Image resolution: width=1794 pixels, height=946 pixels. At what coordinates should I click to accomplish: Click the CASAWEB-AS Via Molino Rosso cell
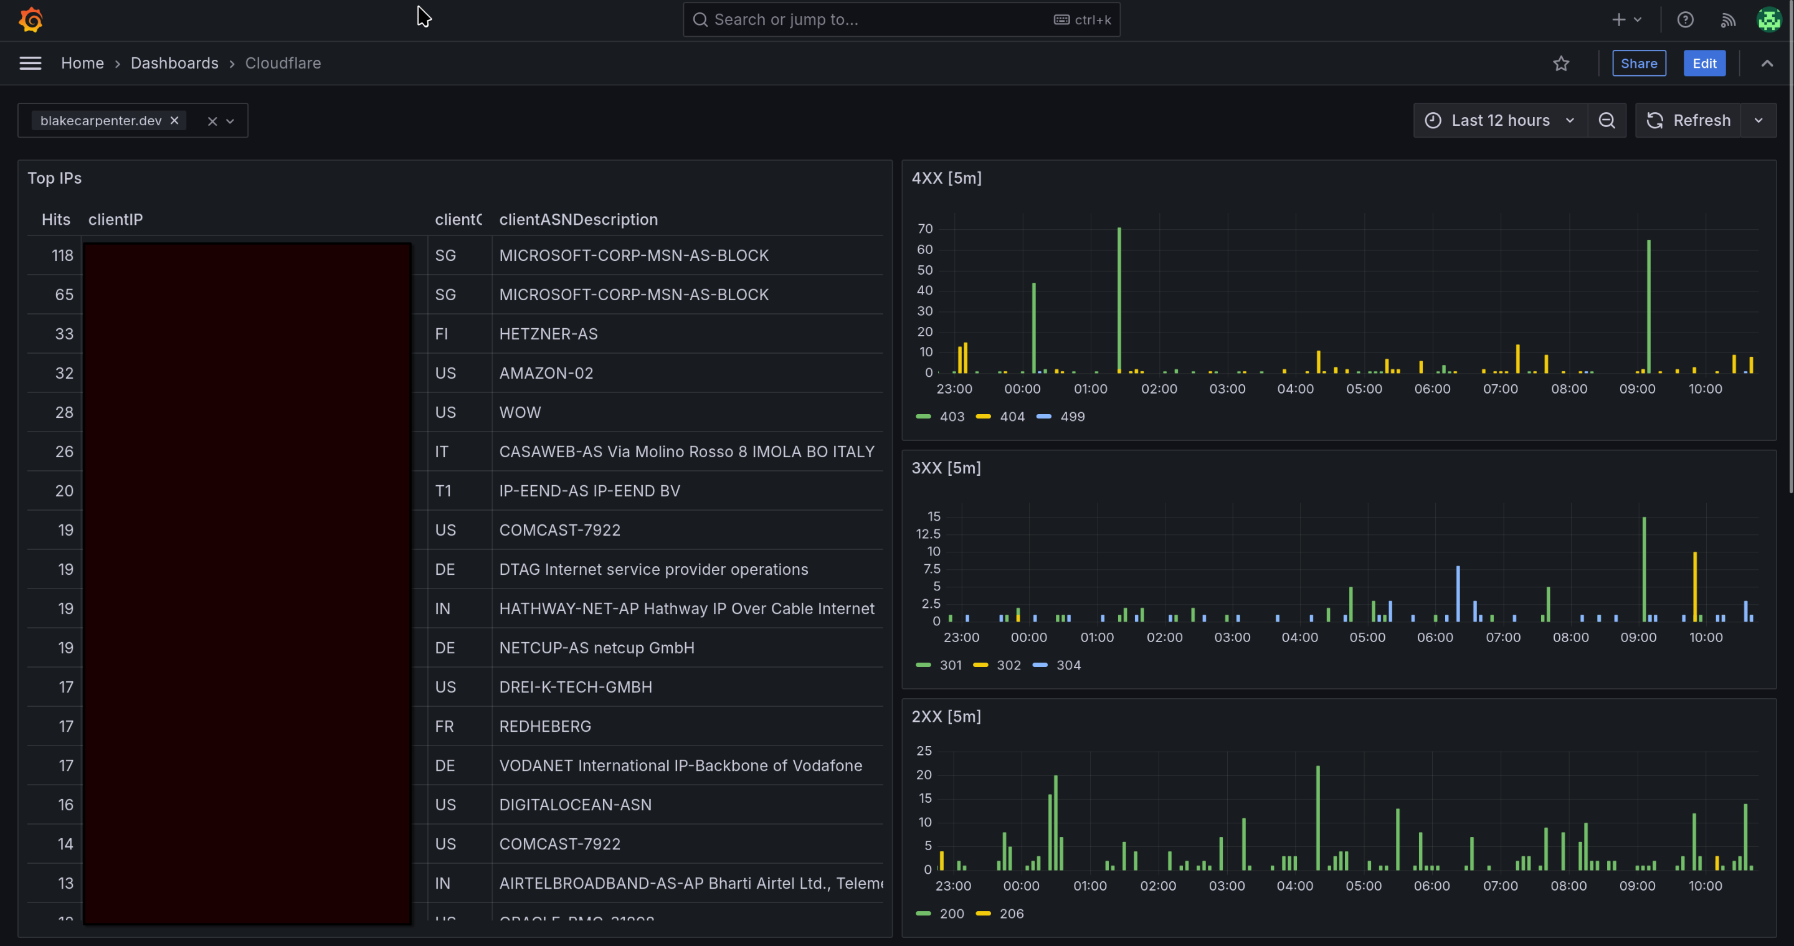coord(686,452)
